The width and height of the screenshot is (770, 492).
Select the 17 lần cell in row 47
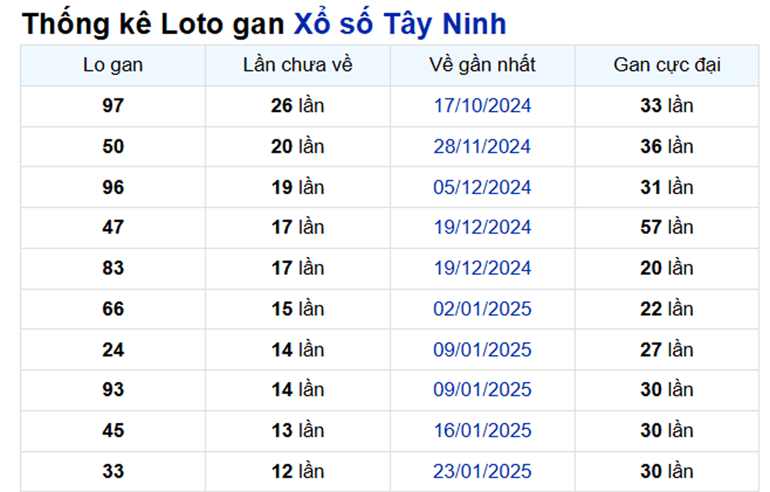tap(298, 227)
